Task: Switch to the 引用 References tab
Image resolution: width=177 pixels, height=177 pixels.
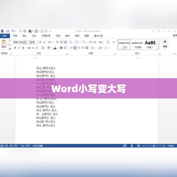Action: click(x=58, y=36)
